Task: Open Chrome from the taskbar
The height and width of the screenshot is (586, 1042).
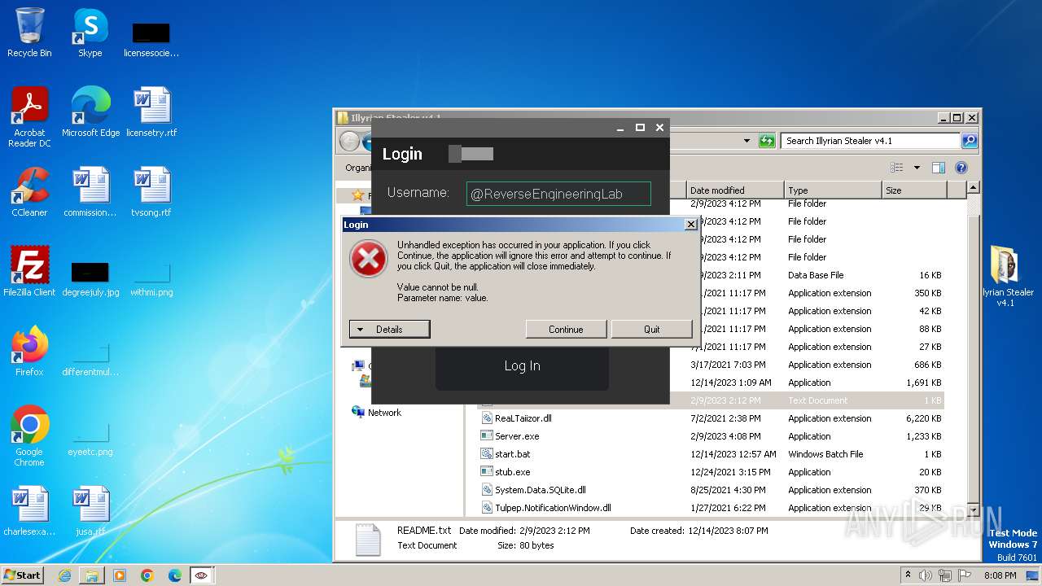Action: pos(147,575)
